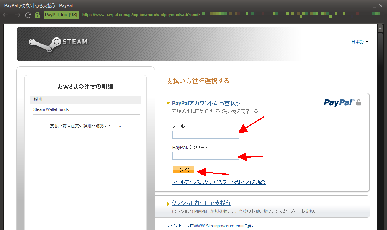The height and width of the screenshot is (230, 387).
Task: Select the PayPal URL in address bar
Action: pos(141,15)
